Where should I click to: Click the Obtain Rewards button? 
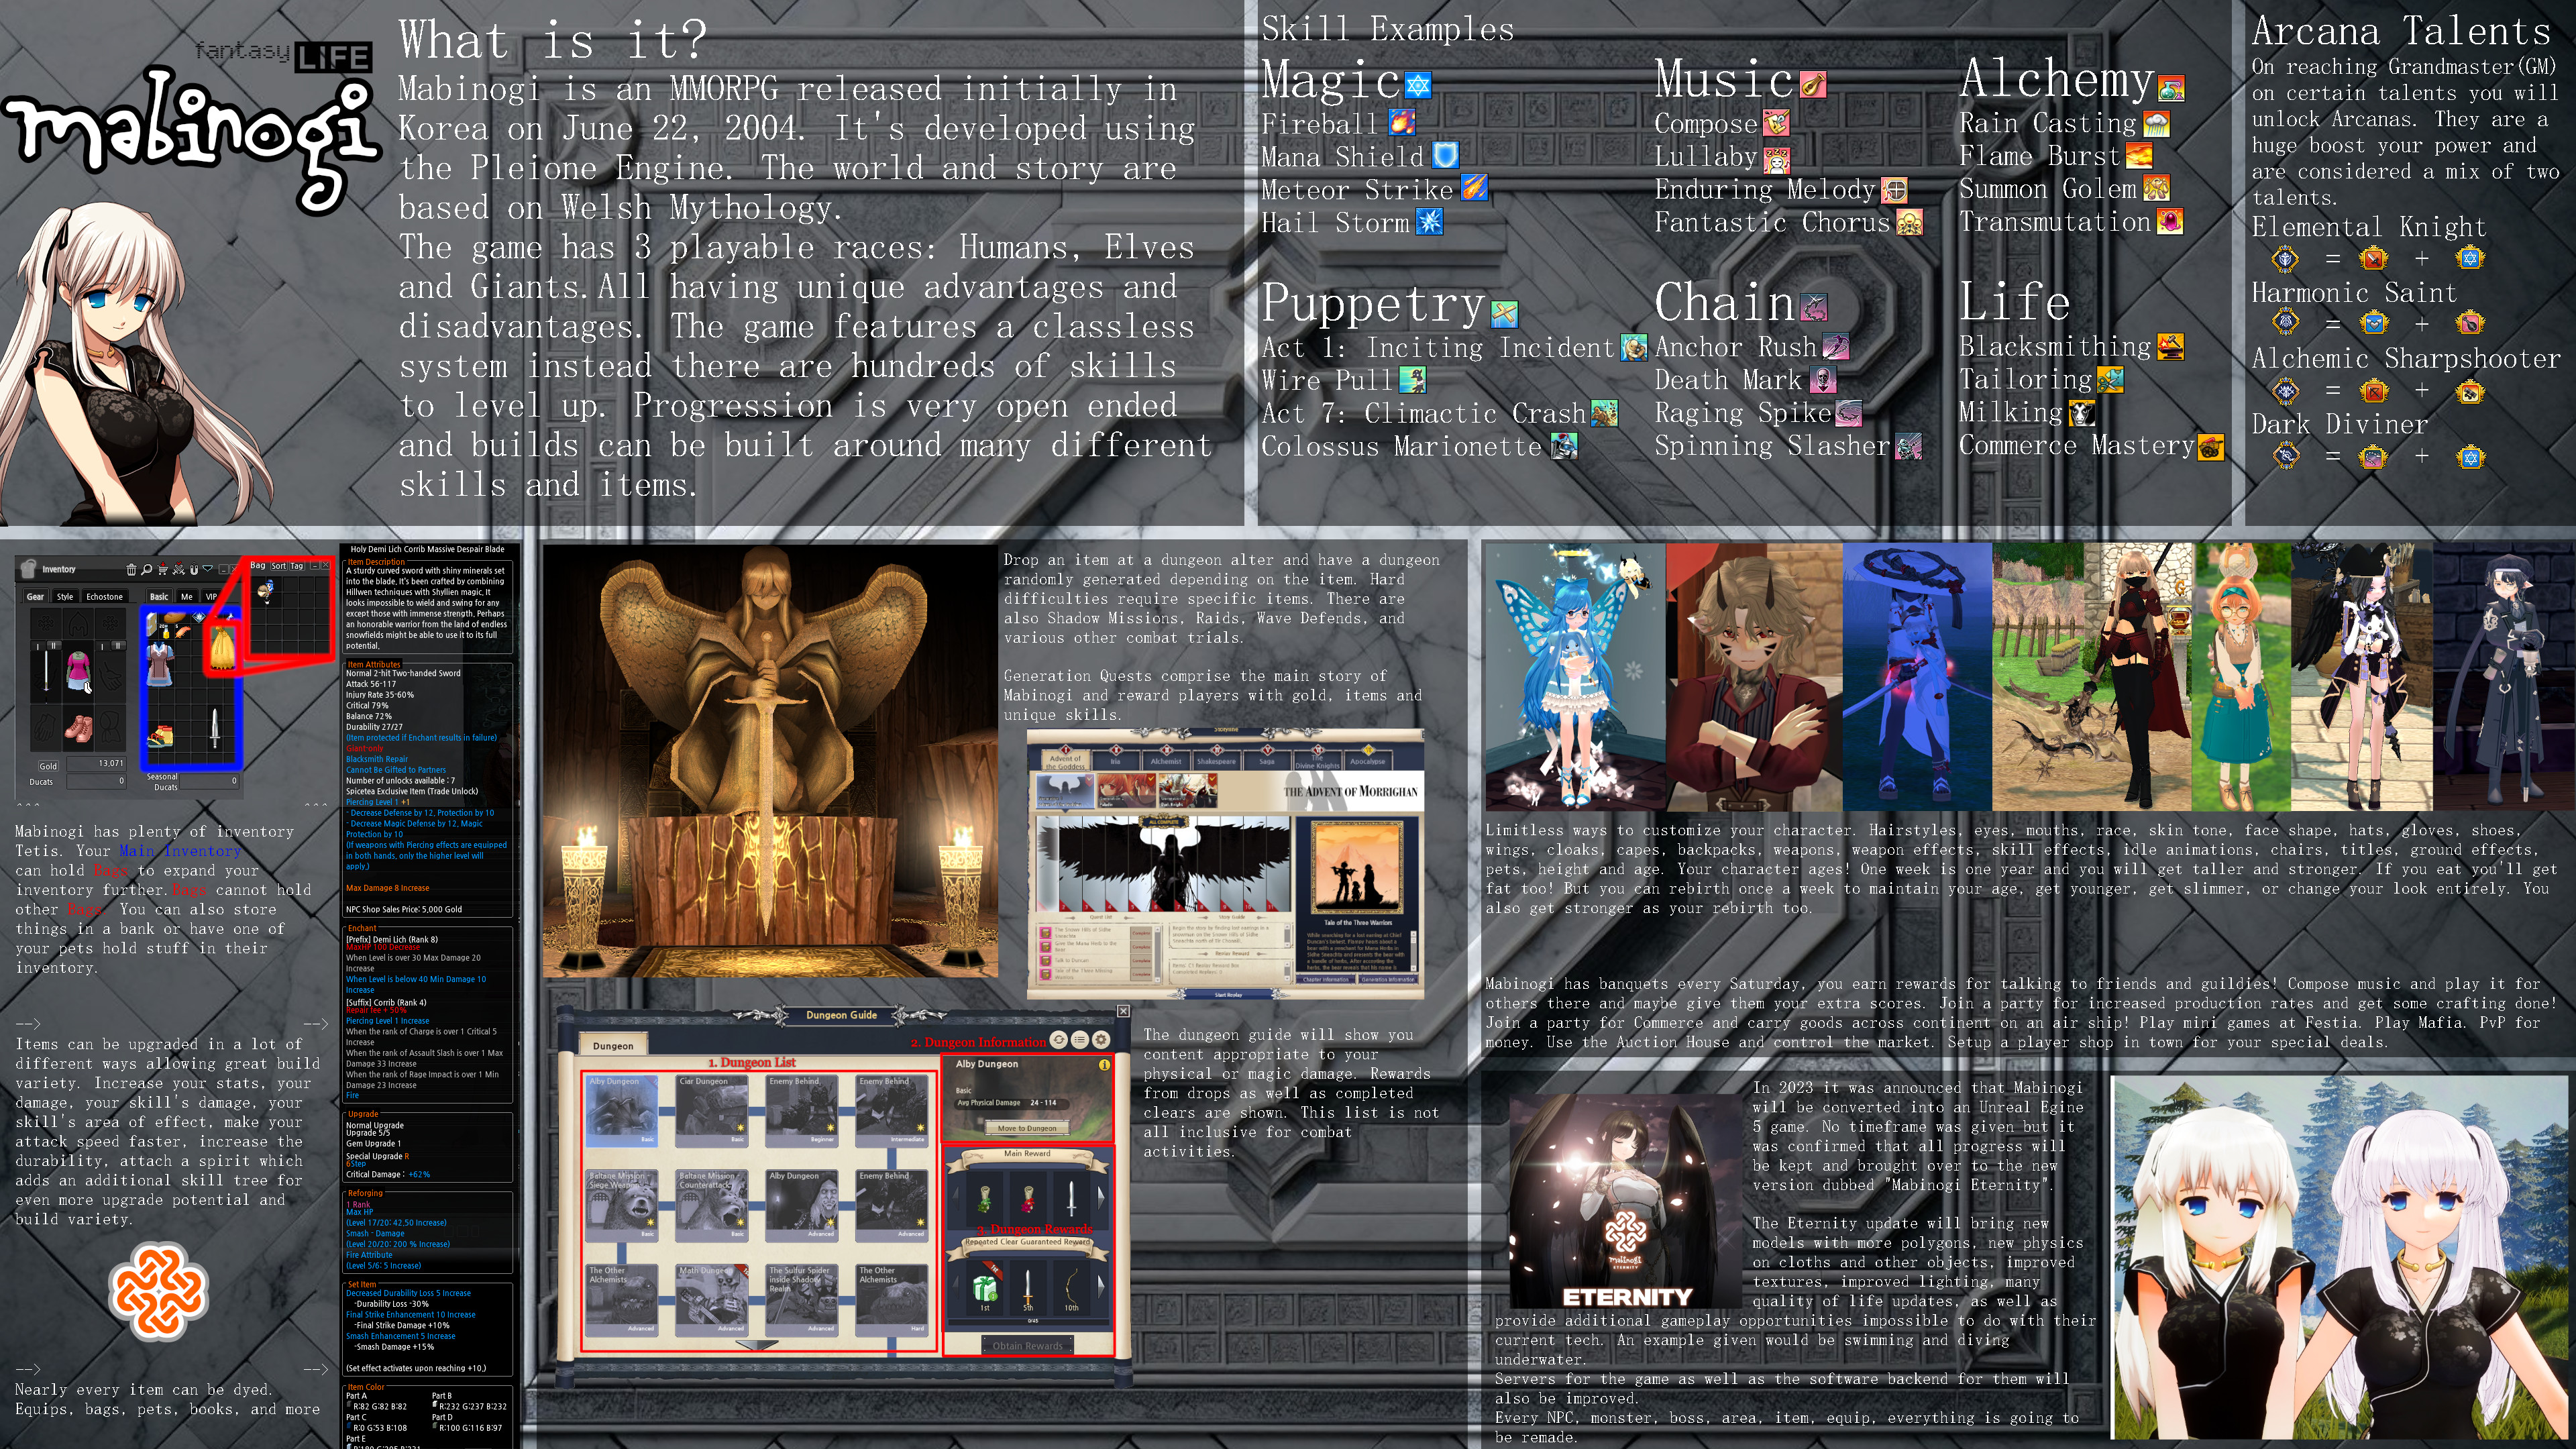(x=1028, y=1346)
